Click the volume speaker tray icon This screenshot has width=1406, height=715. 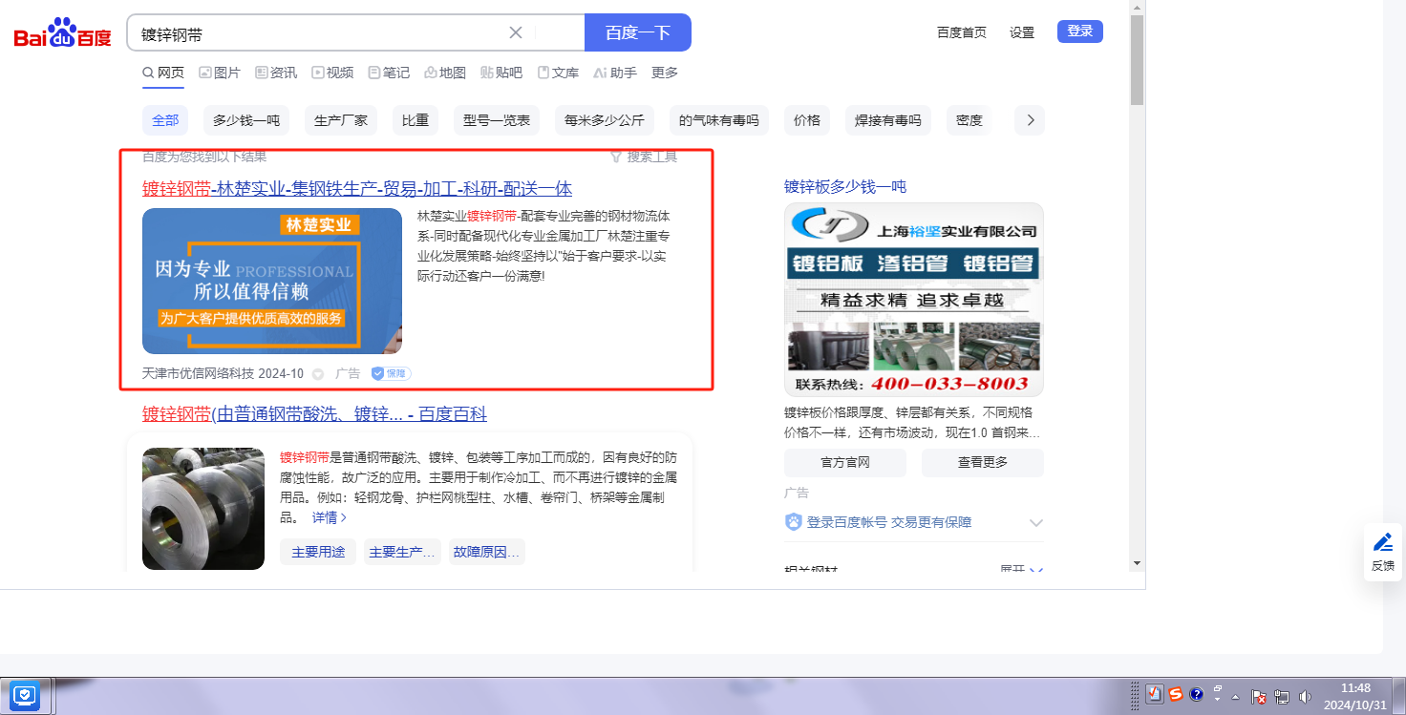coord(1305,697)
